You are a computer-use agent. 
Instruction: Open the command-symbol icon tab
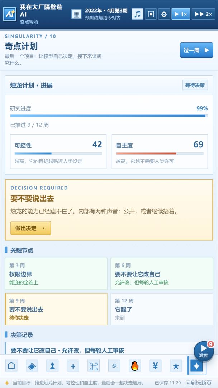94,366
